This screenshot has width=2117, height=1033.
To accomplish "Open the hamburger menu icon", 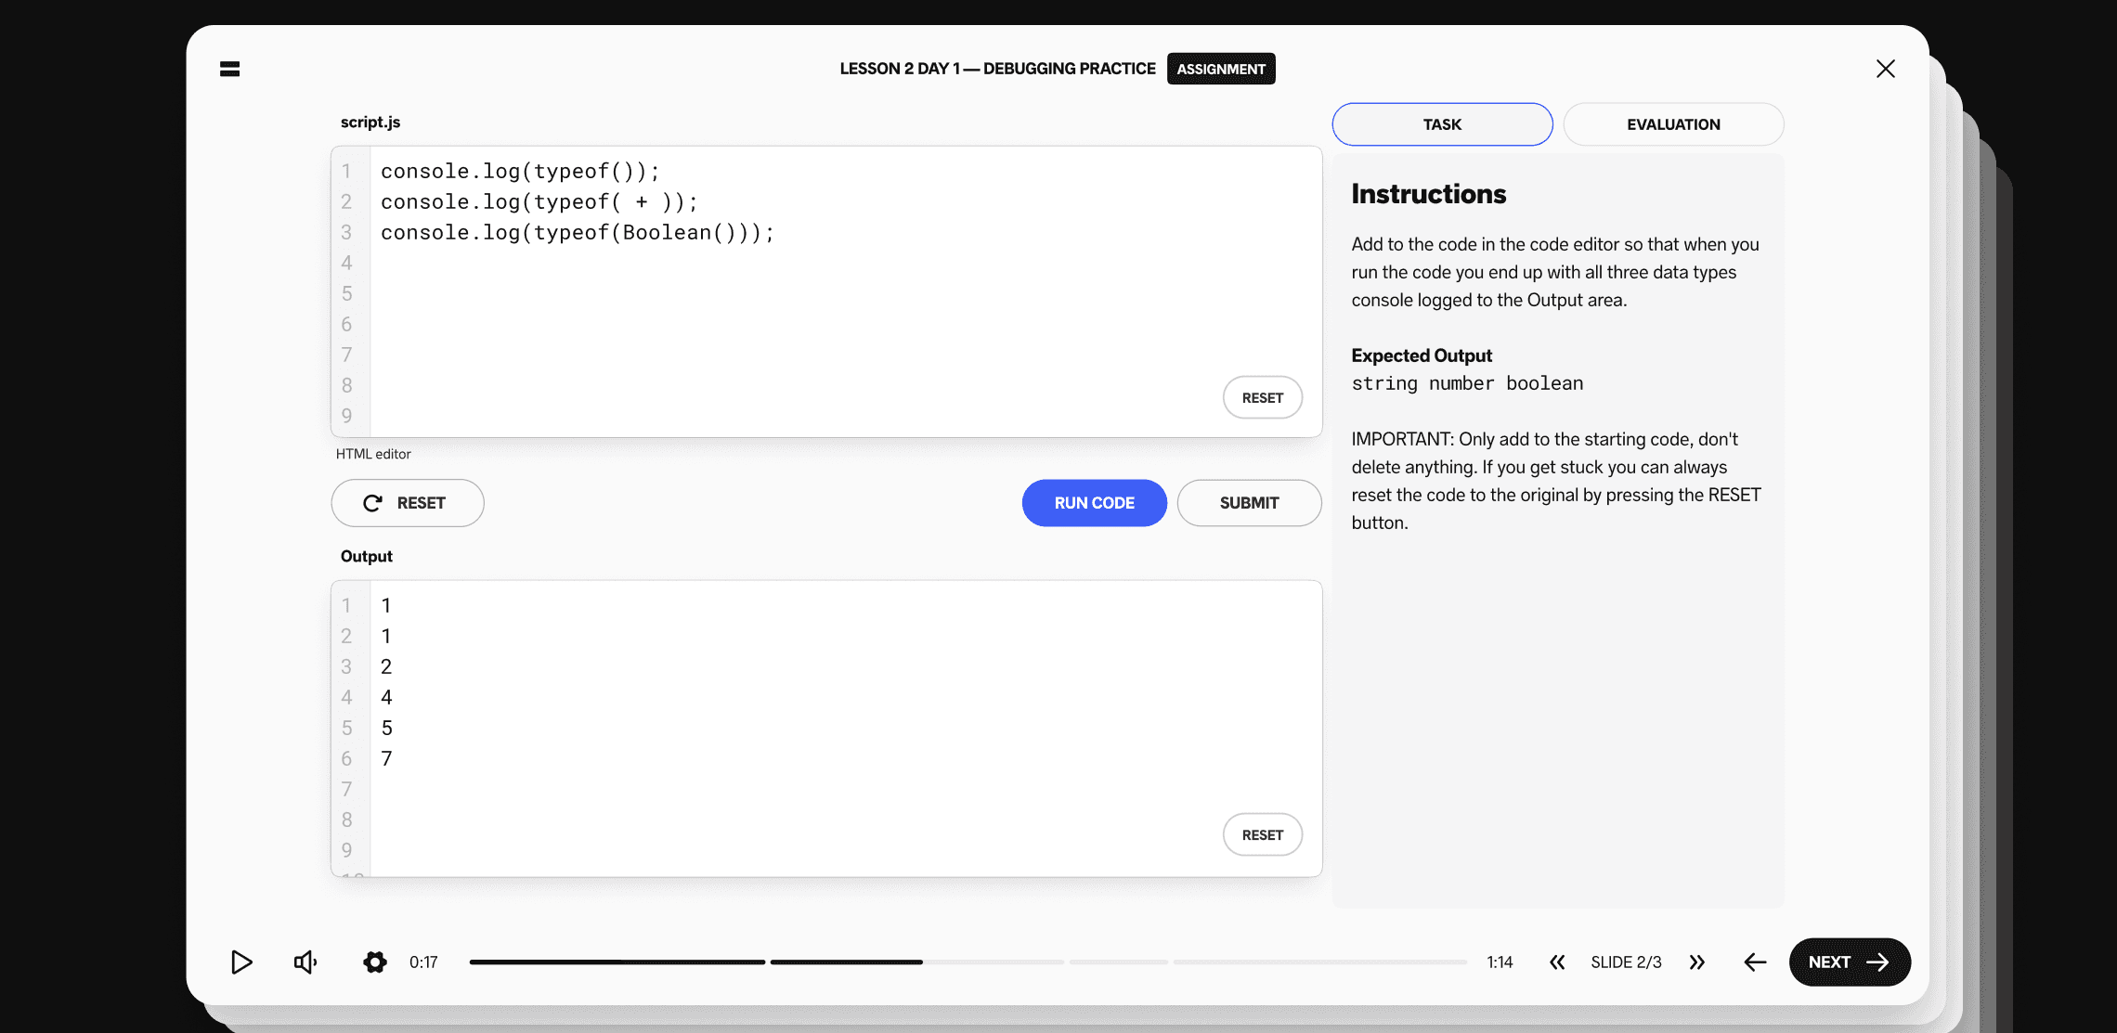I will tap(229, 69).
